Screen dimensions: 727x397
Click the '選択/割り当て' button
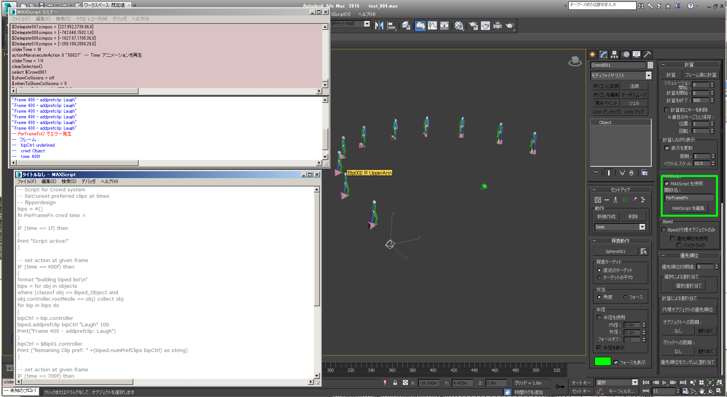point(689,286)
